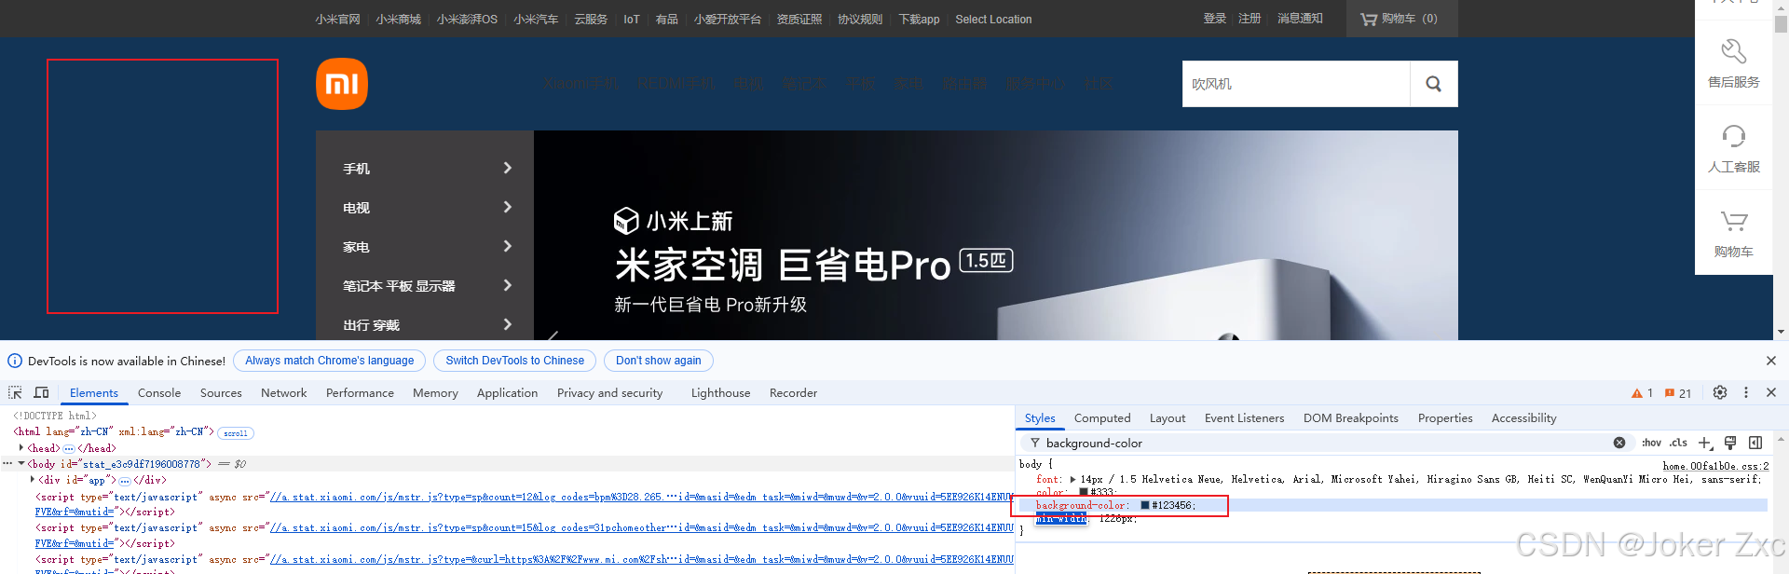1789x574 pixels.
Task: Open the #333 color swatch
Action: (x=1084, y=492)
